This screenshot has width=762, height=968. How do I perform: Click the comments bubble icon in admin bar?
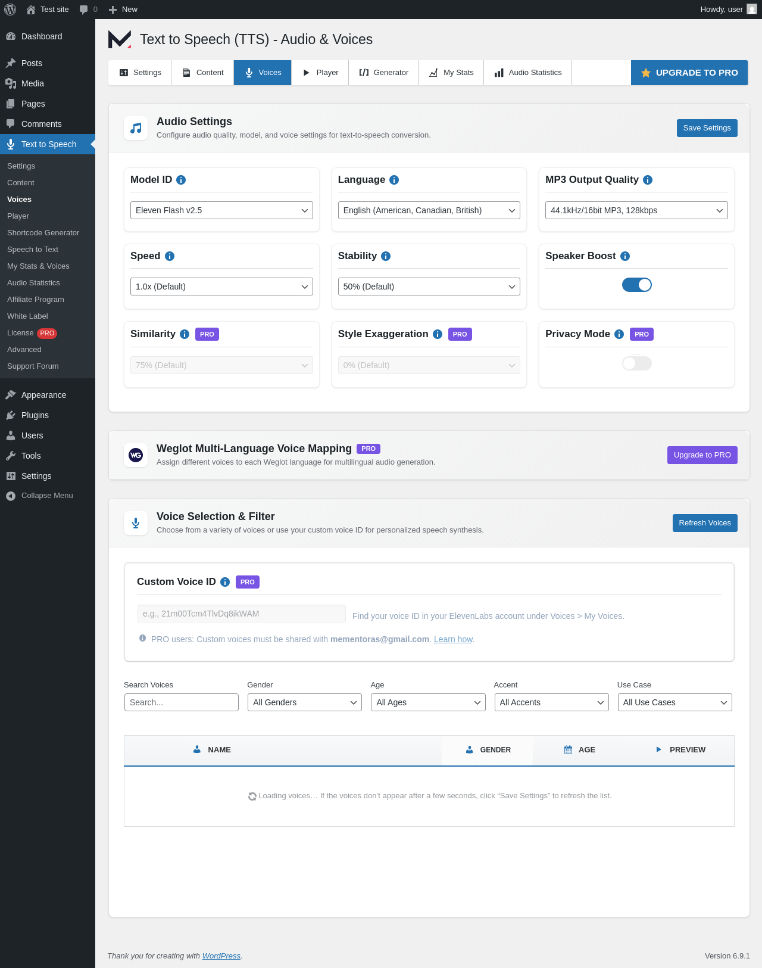click(83, 10)
